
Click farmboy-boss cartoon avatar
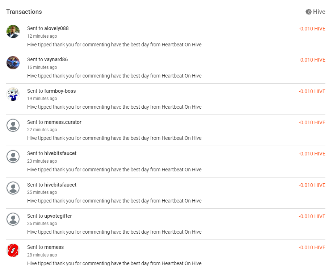(x=13, y=94)
